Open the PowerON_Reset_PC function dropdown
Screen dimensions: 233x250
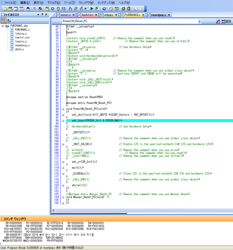pyautogui.click(x=199, y=21)
